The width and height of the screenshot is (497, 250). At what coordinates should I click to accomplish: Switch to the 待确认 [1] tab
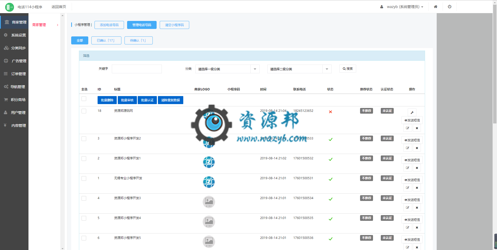(x=138, y=41)
